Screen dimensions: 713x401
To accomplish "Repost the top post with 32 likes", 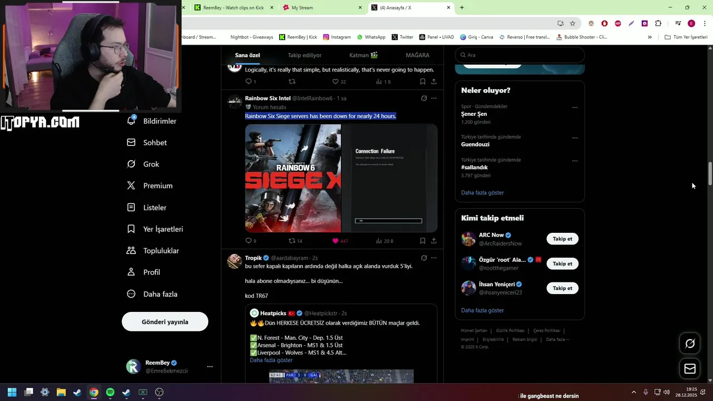I will pyautogui.click(x=292, y=81).
